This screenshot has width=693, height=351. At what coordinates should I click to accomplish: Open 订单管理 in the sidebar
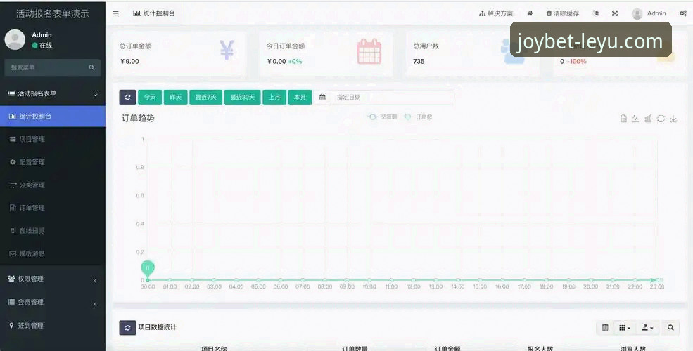53,208
